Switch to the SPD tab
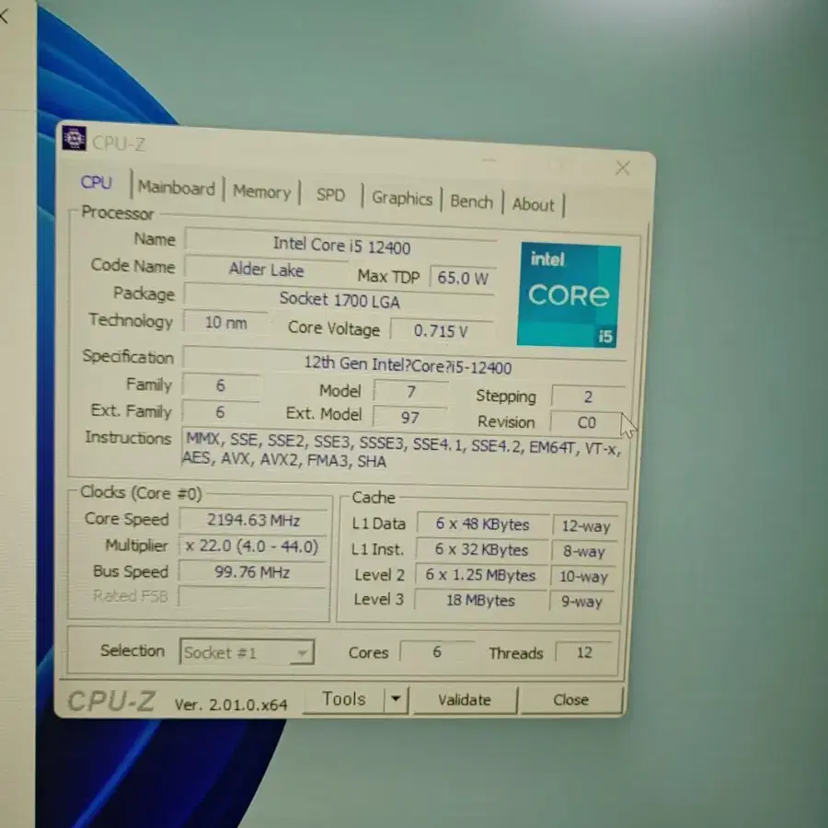 click(330, 195)
